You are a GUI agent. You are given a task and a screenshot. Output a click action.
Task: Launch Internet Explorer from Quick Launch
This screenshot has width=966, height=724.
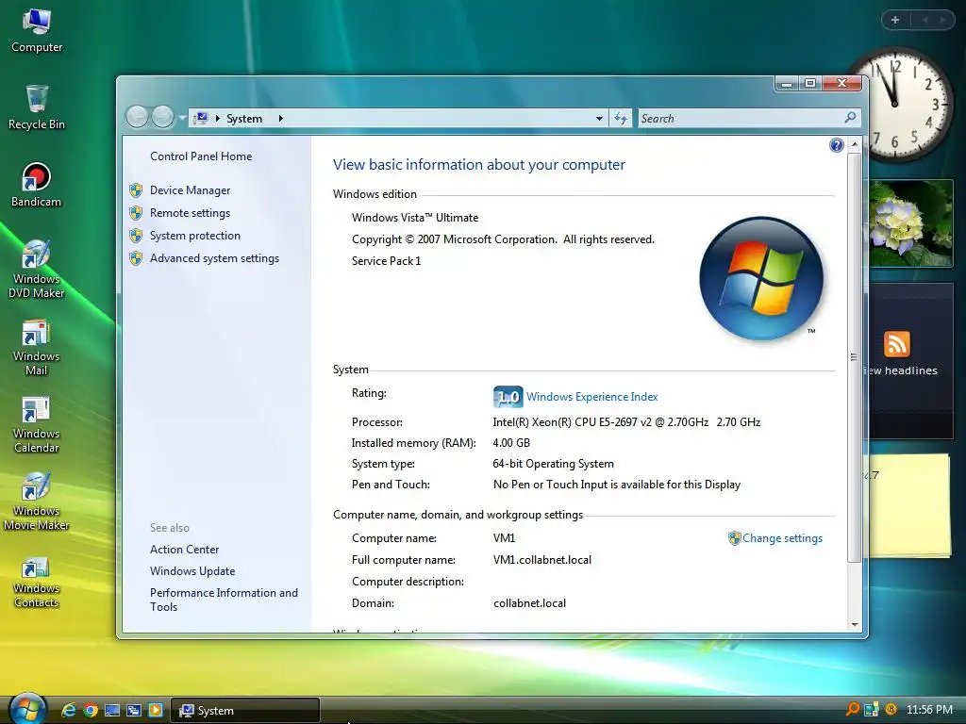click(68, 710)
